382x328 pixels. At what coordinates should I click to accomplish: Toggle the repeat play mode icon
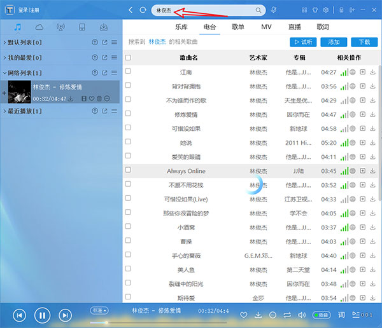[287, 315]
